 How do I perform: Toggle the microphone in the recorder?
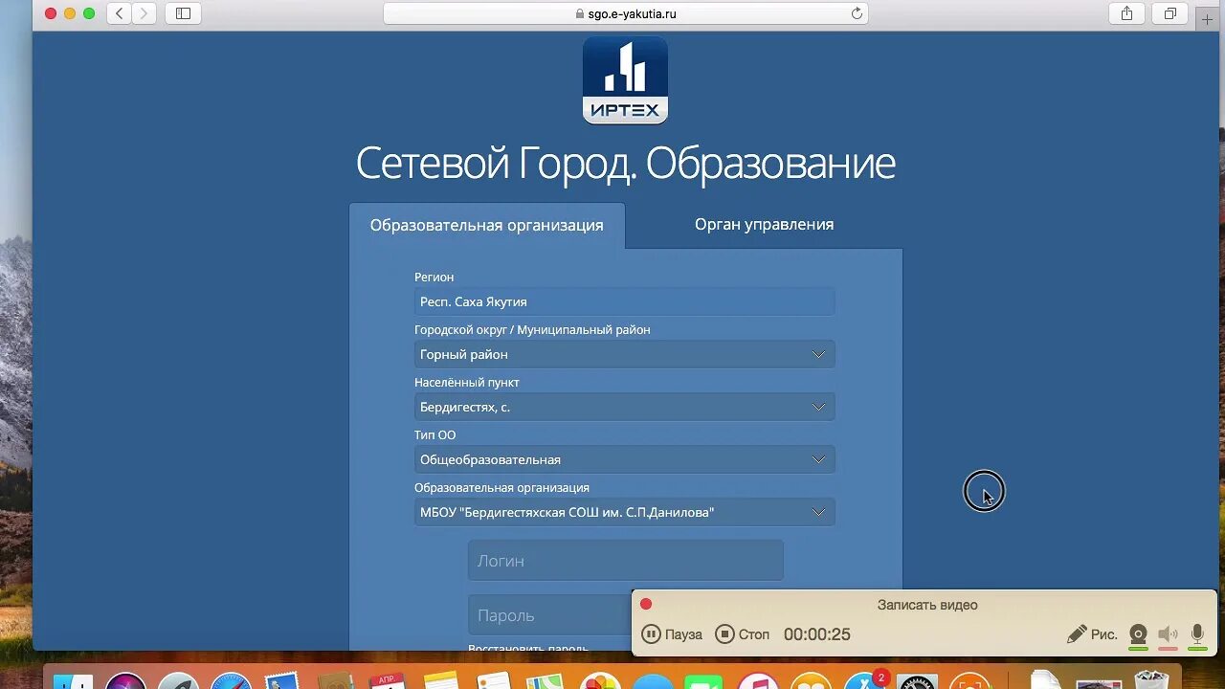[1197, 634]
